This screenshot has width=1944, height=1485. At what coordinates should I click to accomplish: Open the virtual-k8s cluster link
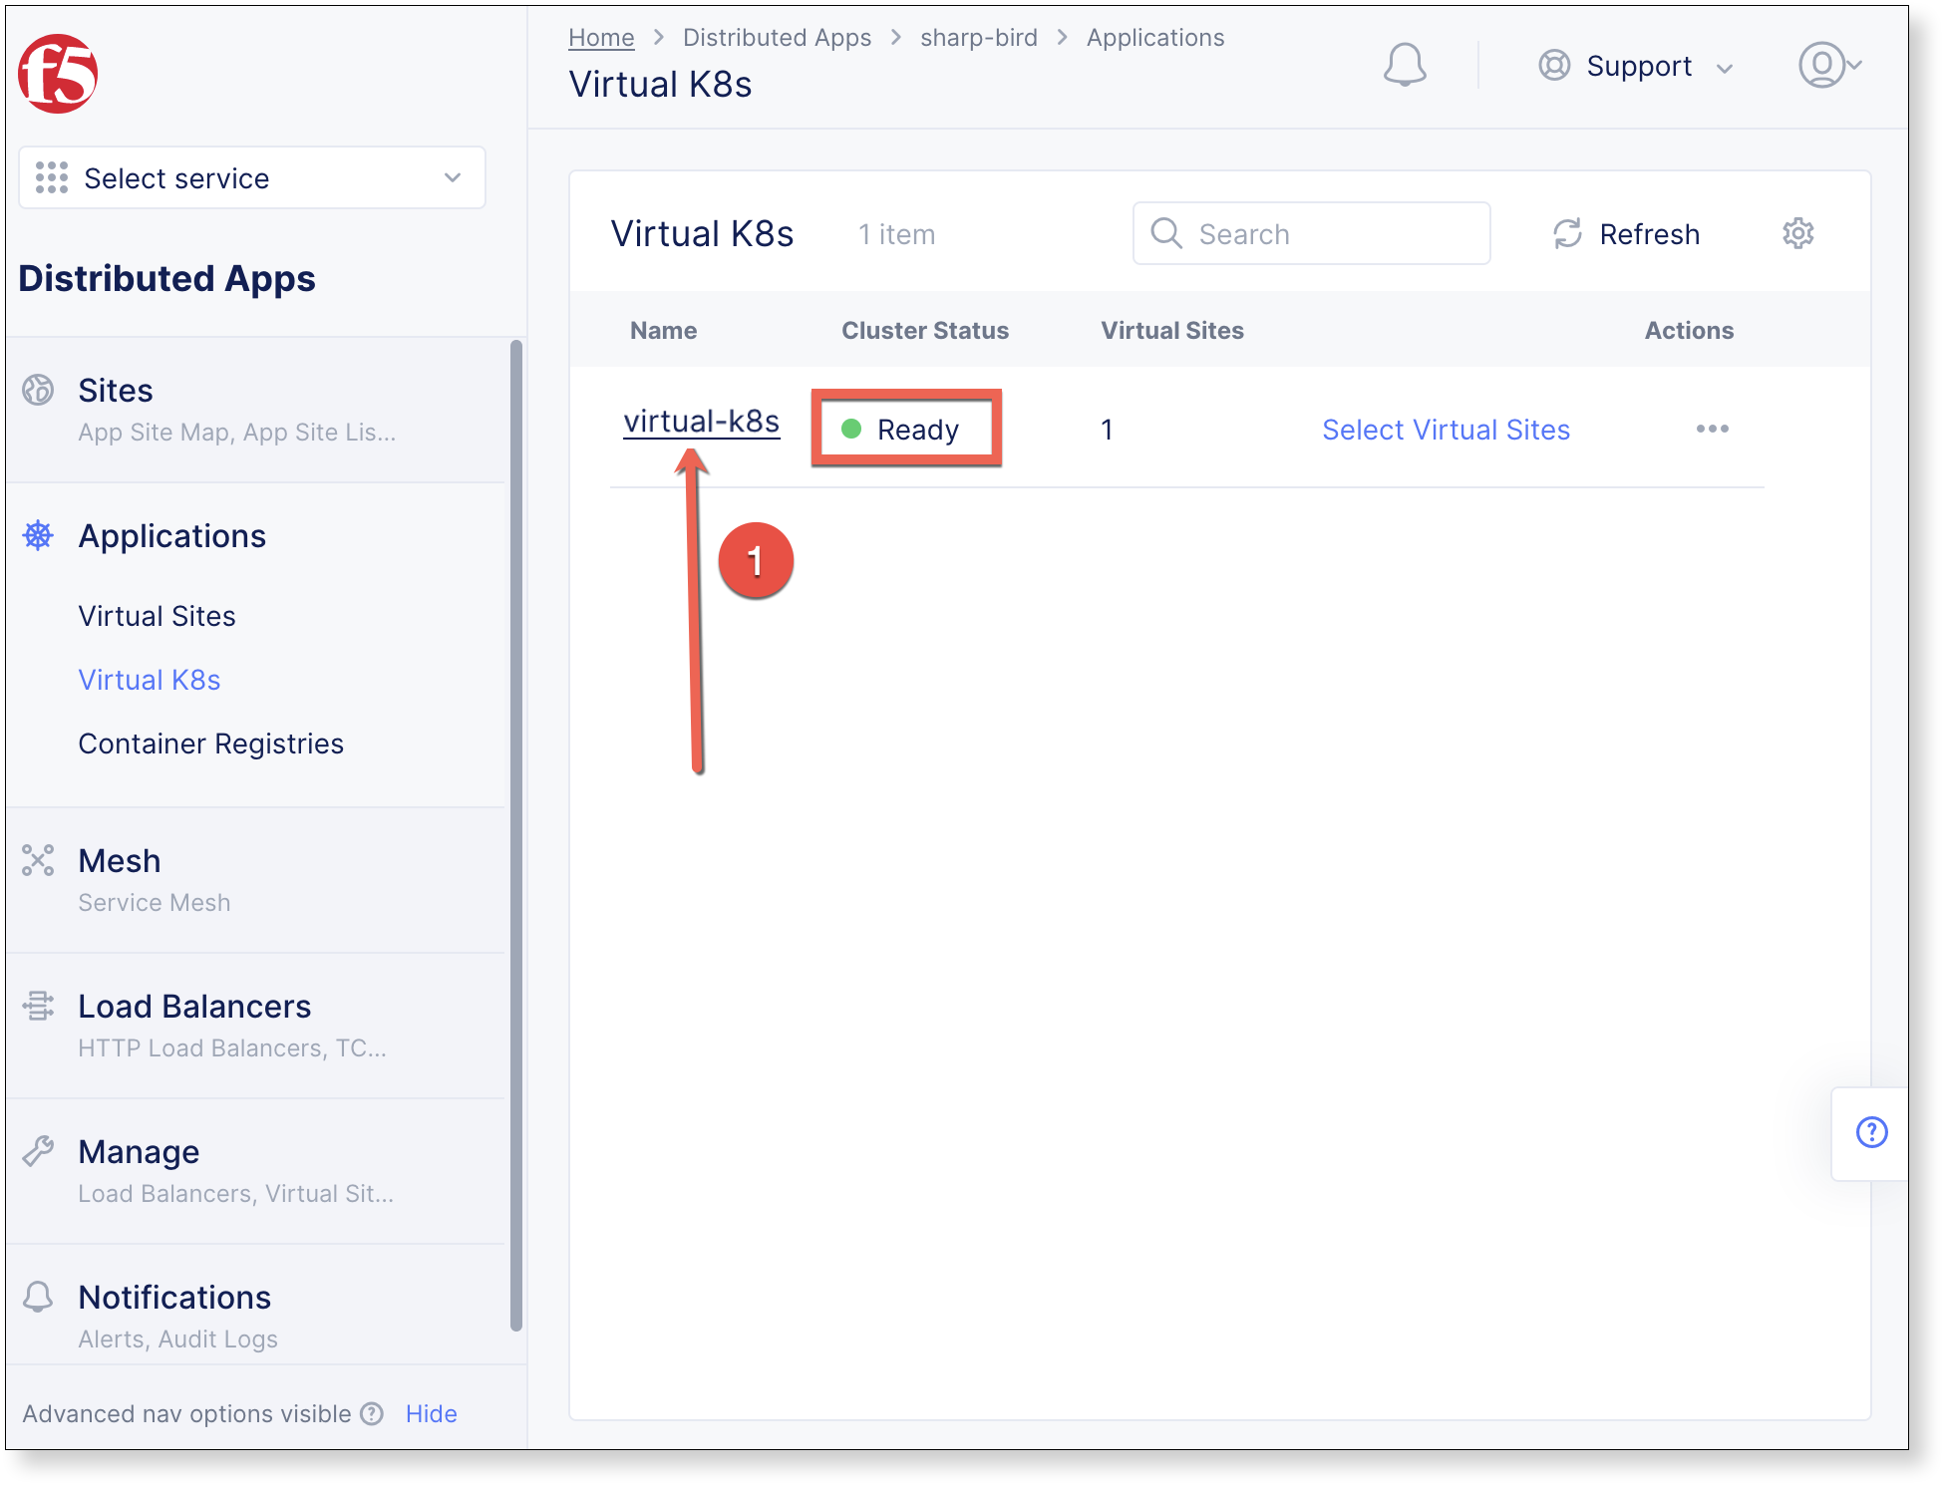[702, 422]
